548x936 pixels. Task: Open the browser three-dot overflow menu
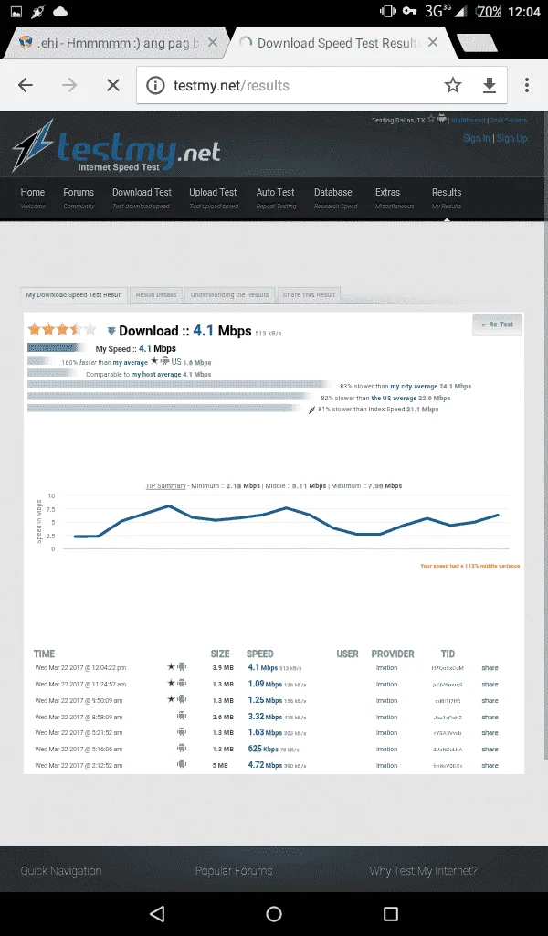(x=526, y=85)
